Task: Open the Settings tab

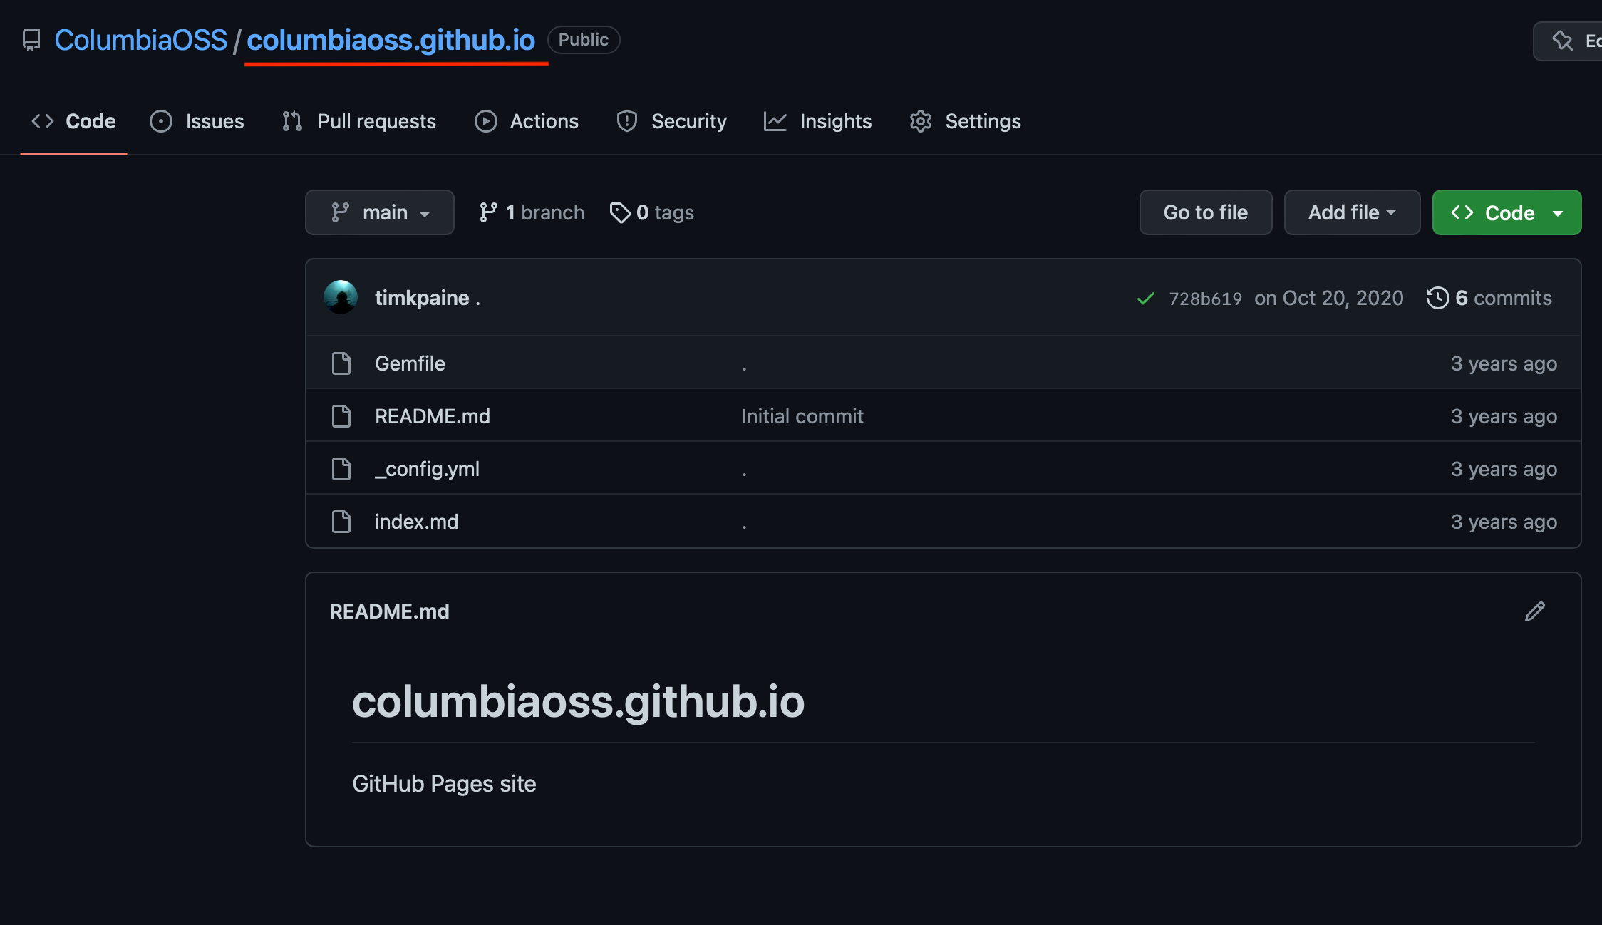Action: tap(965, 121)
